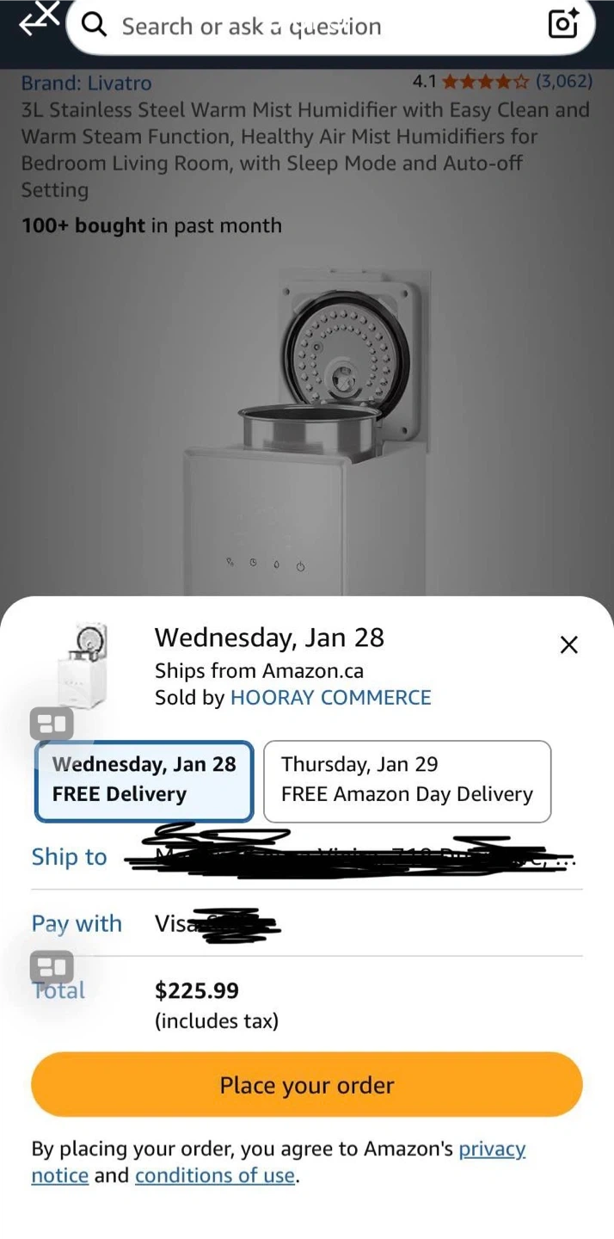Viewport: 614px width, 1239px height.
Task: Focus the Search or ask a question field
Action: [x=331, y=27]
